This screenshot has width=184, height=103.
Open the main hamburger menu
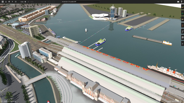tap(3, 2)
